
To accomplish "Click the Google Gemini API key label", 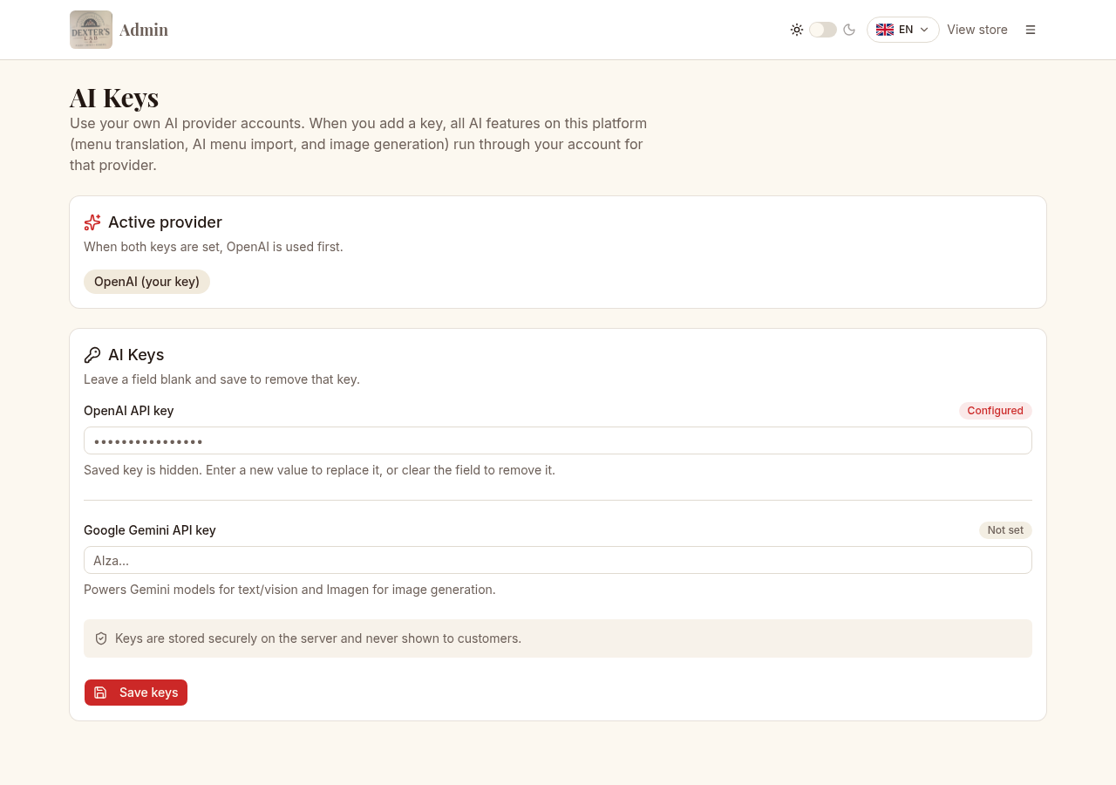I will point(150,530).
